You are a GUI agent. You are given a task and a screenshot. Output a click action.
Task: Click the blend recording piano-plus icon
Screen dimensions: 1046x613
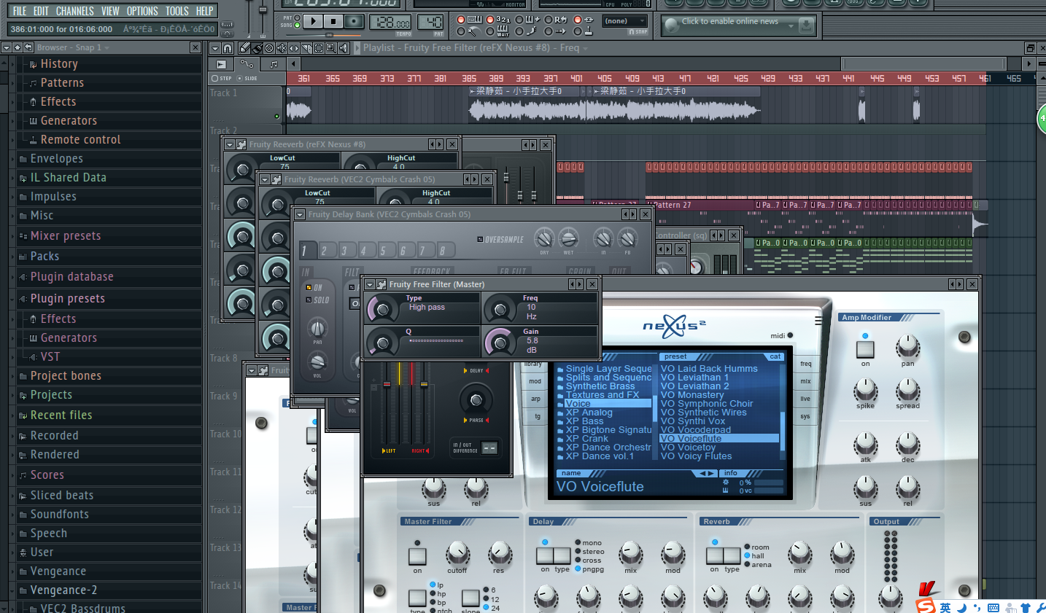click(532, 20)
